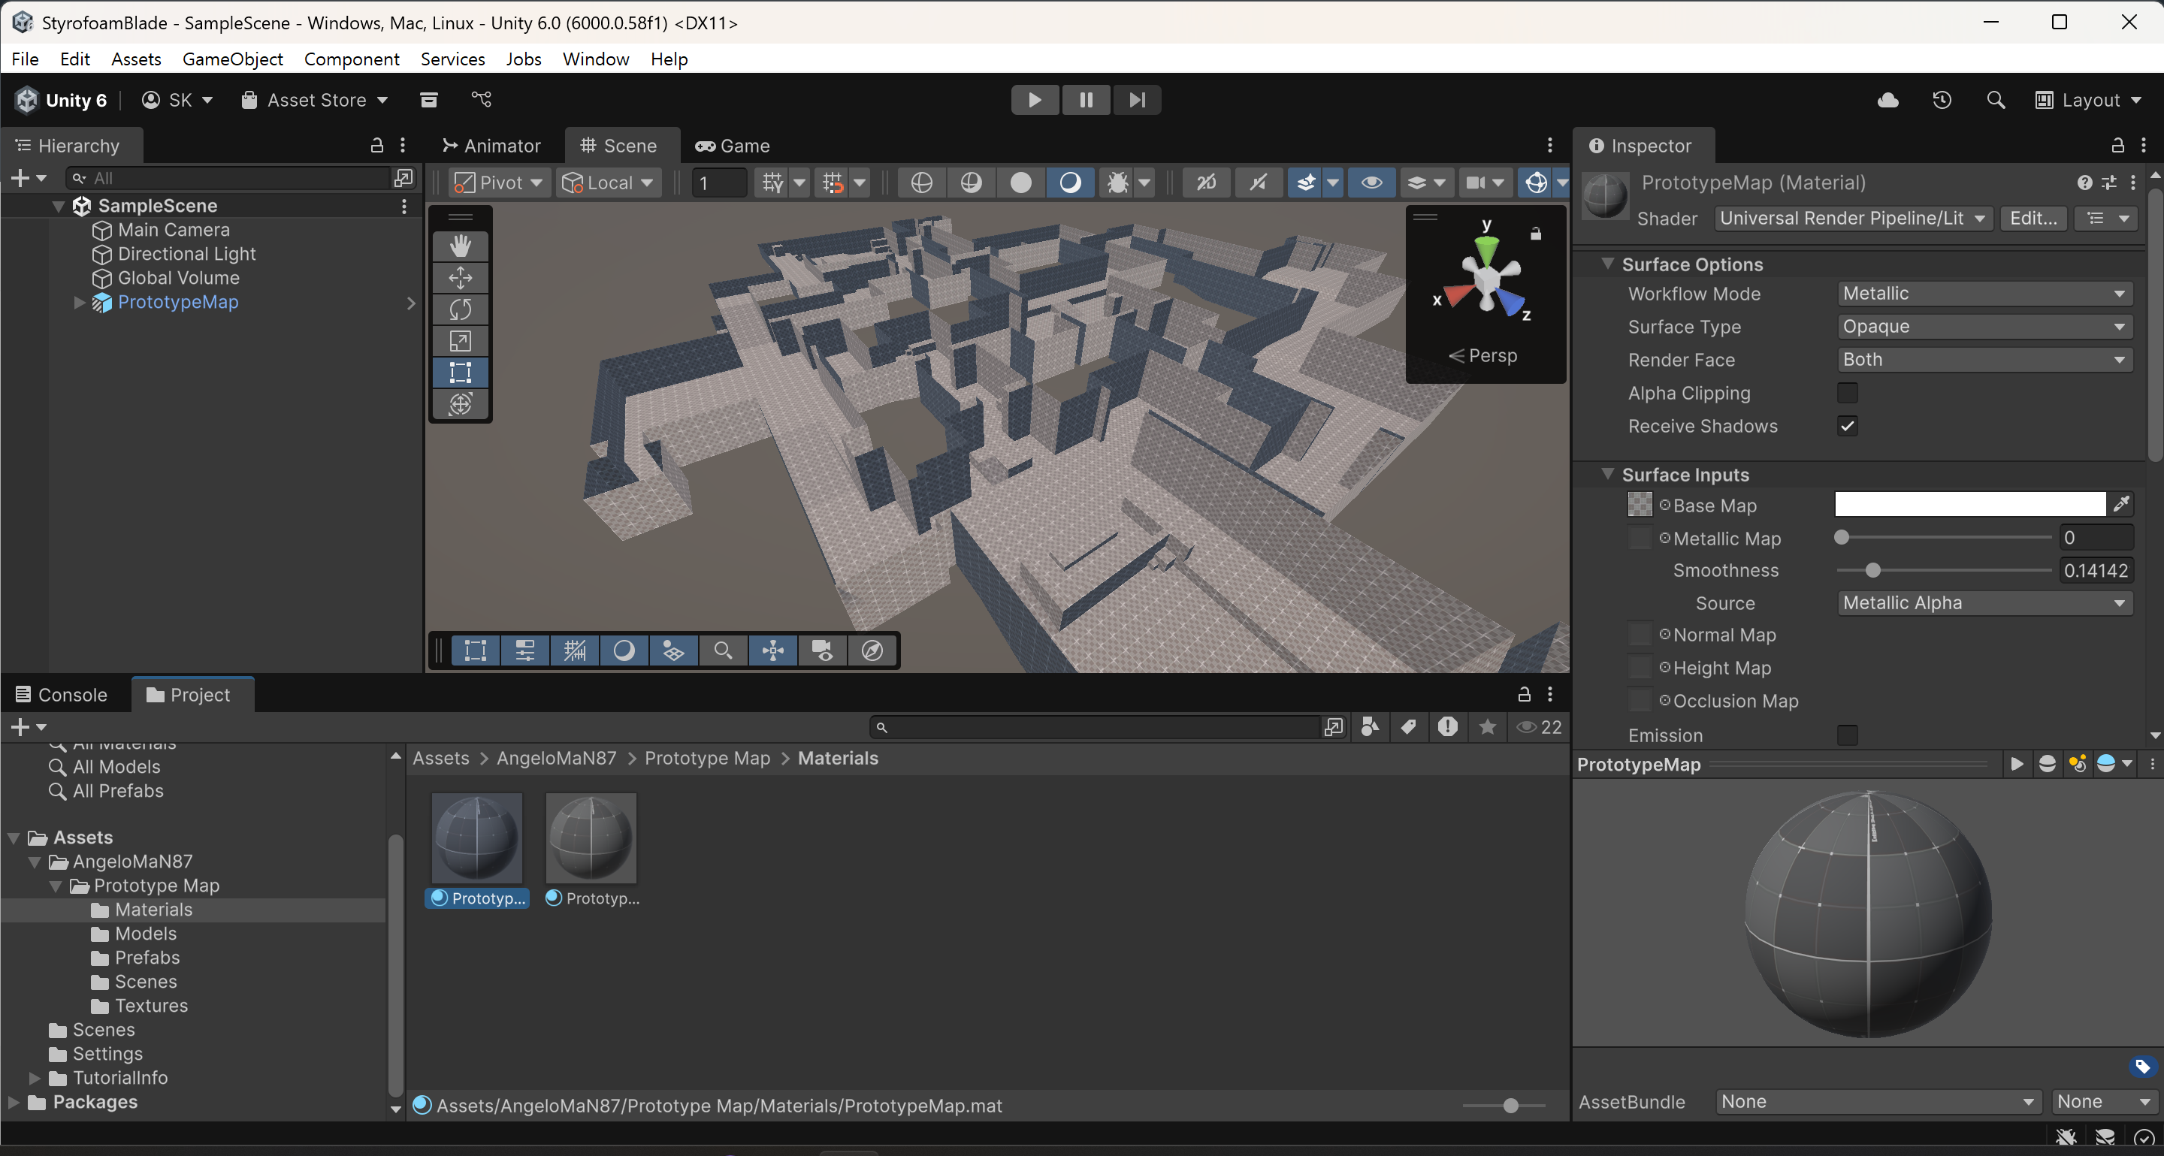This screenshot has width=2164, height=1156.
Task: Open the Undo History icon
Action: (x=1942, y=100)
